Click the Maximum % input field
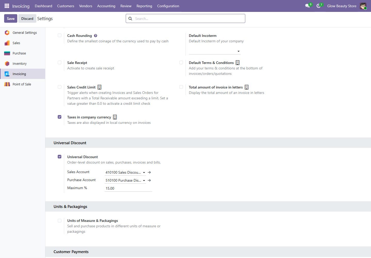The image size is (371, 258). pyautogui.click(x=128, y=188)
